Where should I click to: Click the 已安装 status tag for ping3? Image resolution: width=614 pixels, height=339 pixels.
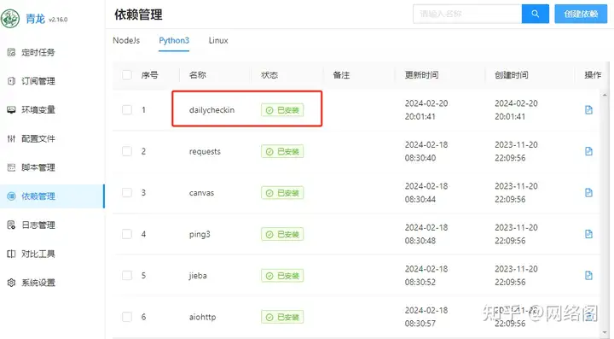click(282, 234)
